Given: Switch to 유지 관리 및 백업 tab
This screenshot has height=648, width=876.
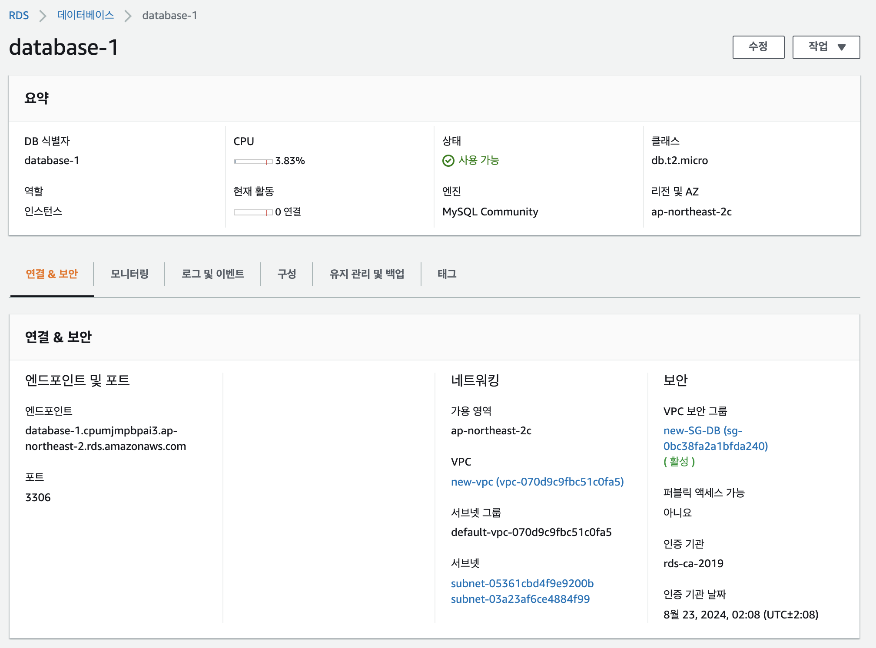Looking at the screenshot, I should click(x=367, y=274).
